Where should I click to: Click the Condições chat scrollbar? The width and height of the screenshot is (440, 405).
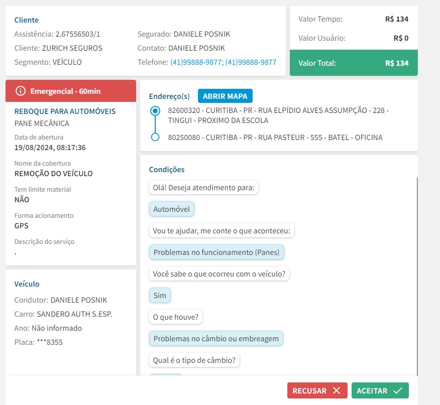click(417, 276)
